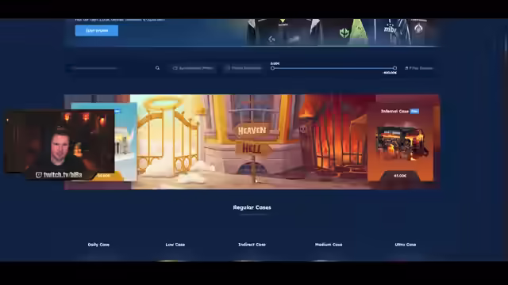Image resolution: width=508 pixels, height=285 pixels.
Task: Click the blue button in the top banner
Action: click(x=97, y=31)
